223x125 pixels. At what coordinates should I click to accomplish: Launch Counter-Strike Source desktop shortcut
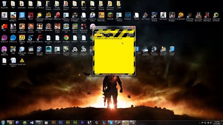pos(92,17)
